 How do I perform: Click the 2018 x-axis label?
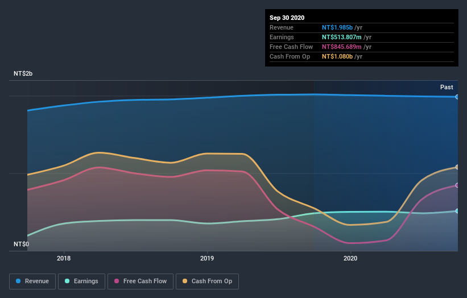[x=64, y=258]
